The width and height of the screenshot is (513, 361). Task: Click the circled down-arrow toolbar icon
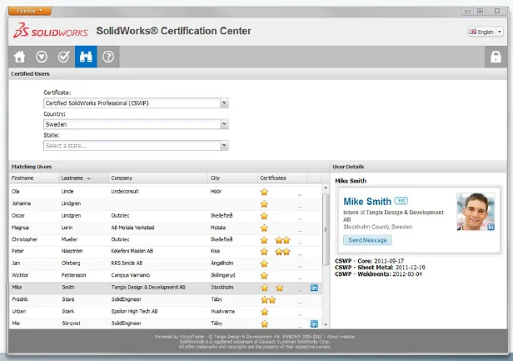click(42, 58)
